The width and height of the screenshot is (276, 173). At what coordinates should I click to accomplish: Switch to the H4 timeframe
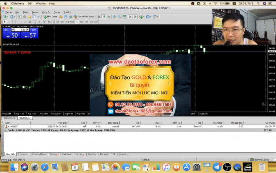[81, 22]
